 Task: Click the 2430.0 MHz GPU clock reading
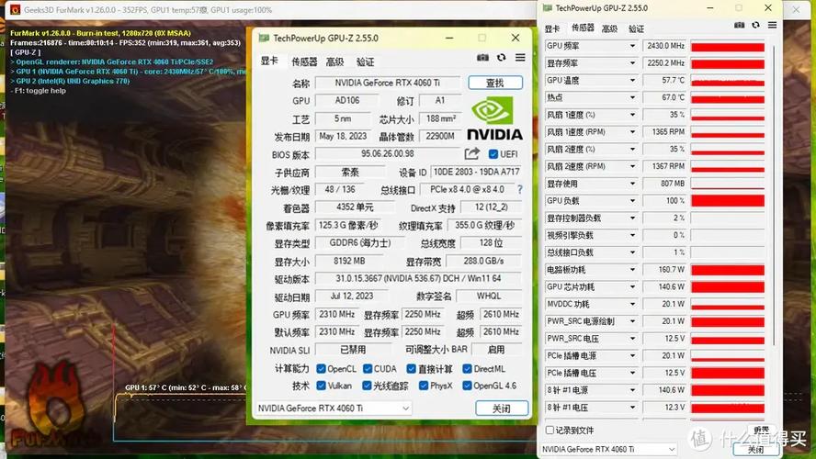click(x=665, y=46)
